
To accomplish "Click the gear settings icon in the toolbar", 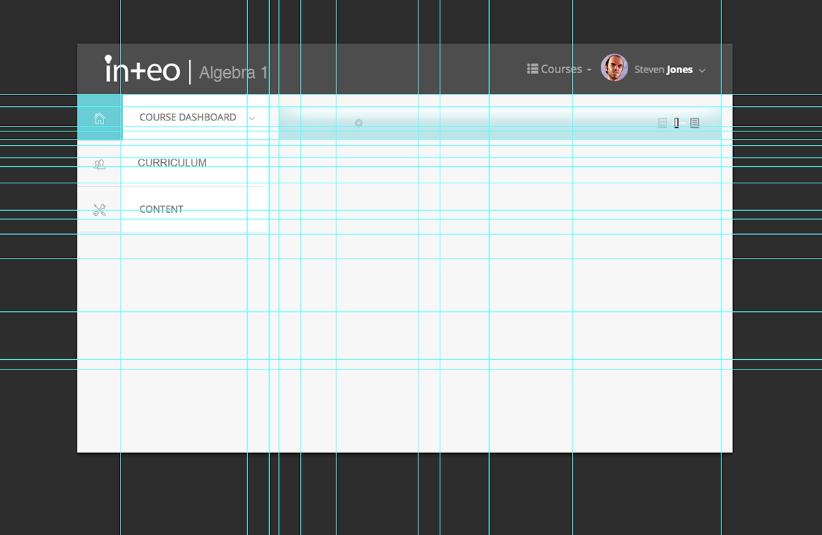I will click(358, 123).
